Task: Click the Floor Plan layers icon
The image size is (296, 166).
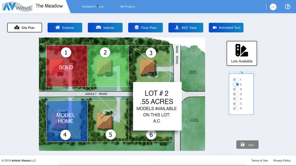Action: point(137,28)
